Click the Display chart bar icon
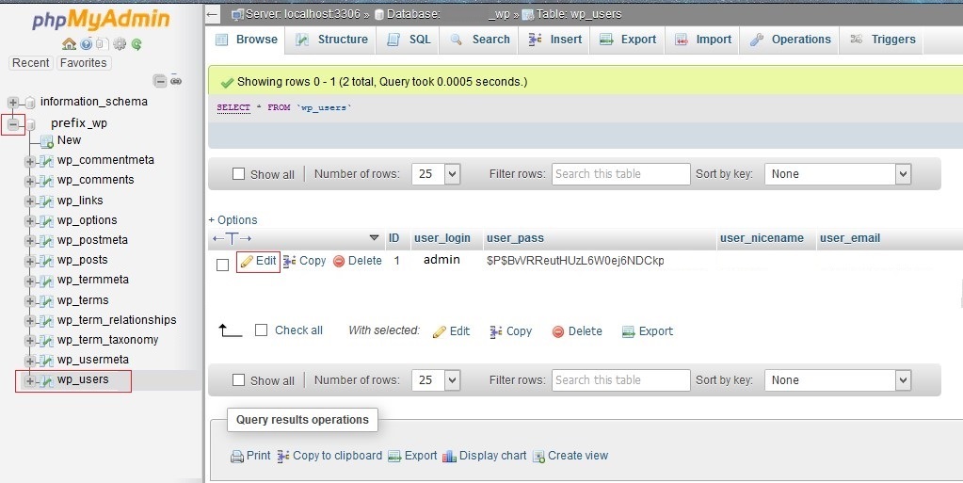The image size is (963, 483). point(450,456)
